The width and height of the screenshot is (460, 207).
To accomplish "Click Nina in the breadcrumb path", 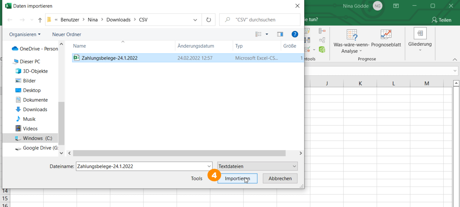I will 93,20.
